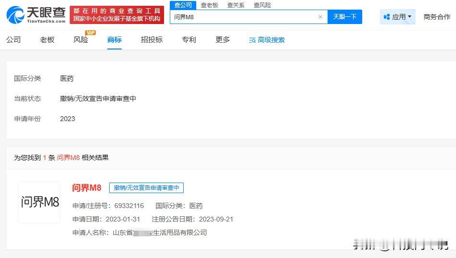456x258 pixels.
Task: Click the red promotional banner beside the logo
Action: (117, 15)
